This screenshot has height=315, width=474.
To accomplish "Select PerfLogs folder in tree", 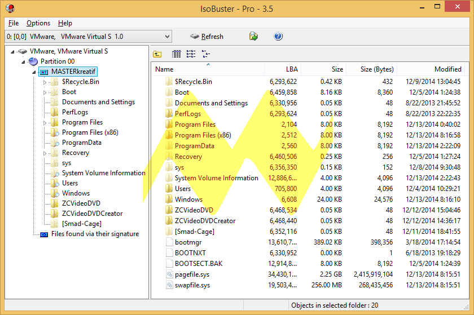I will (x=75, y=112).
